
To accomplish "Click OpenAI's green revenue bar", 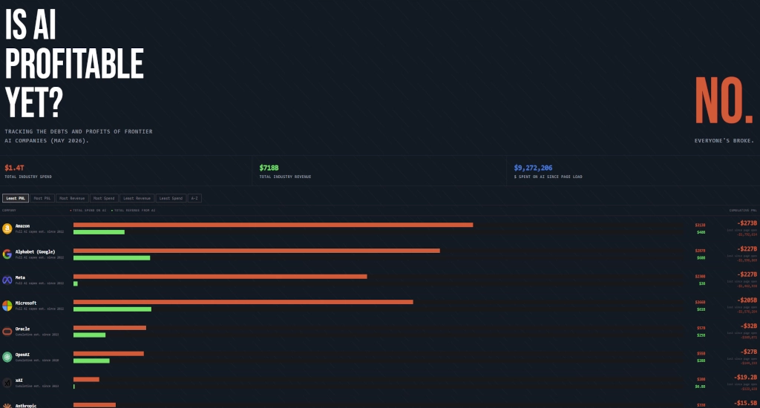I will coord(91,361).
